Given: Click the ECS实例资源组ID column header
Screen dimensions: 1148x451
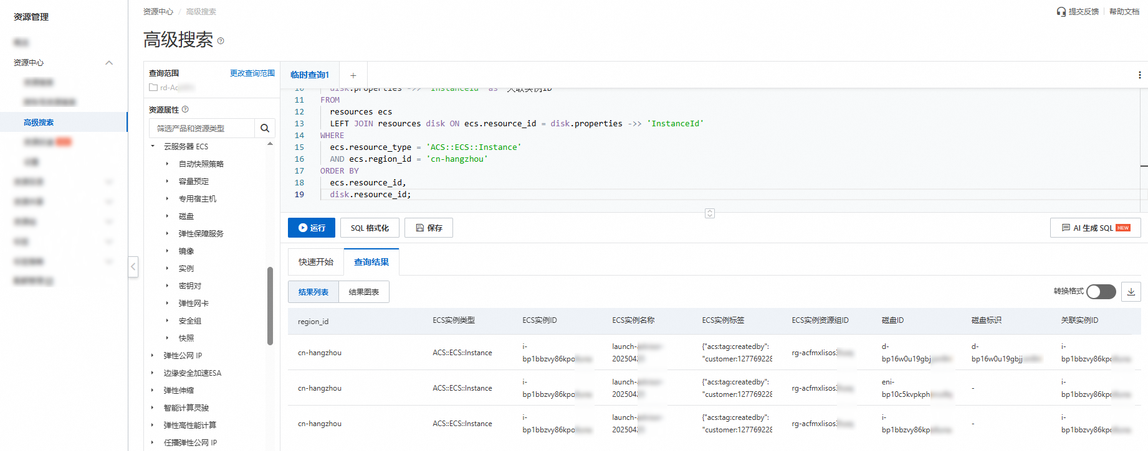Looking at the screenshot, I should click(820, 320).
